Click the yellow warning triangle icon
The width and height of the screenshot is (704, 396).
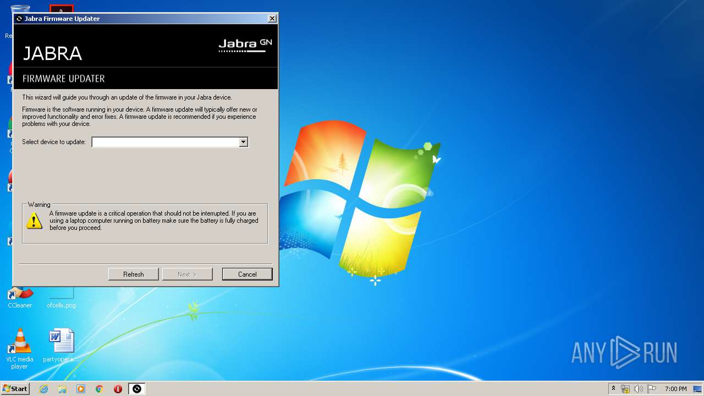coord(34,221)
